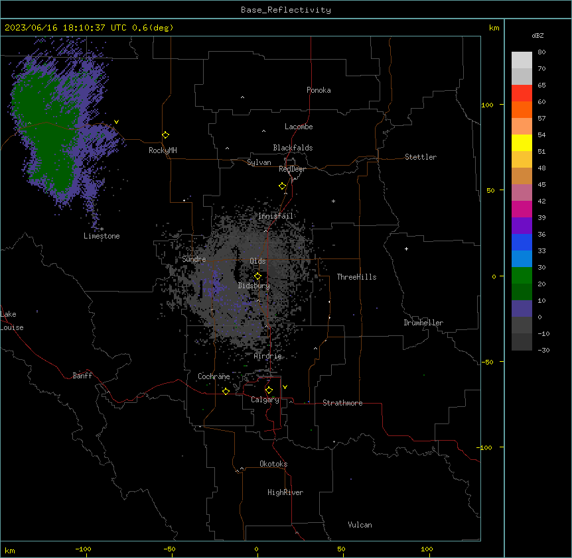
Task: Click the 50 tick on the horizontal axis
Action: coord(341,549)
